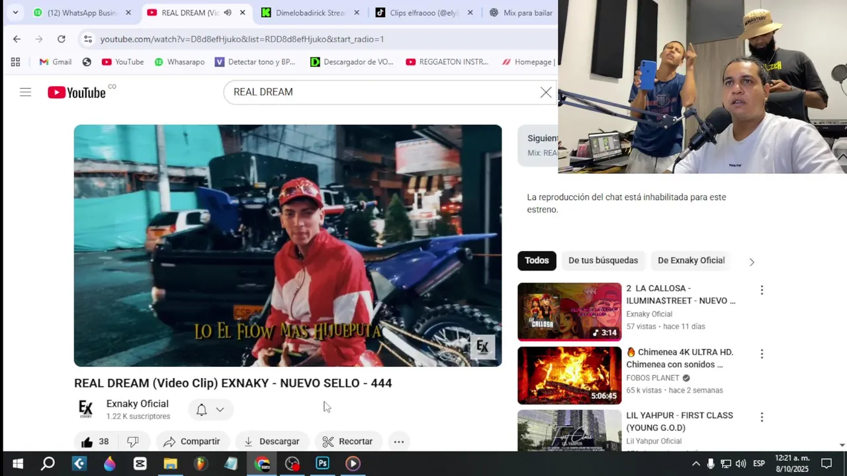This screenshot has width=847, height=476.
Task: Open the YouTube hamburger guide menu
Action: point(25,93)
